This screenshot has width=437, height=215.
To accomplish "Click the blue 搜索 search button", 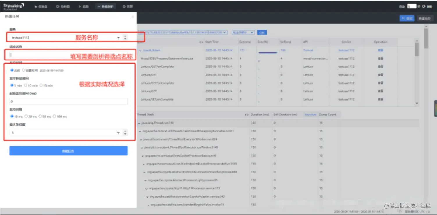I will (407, 18).
